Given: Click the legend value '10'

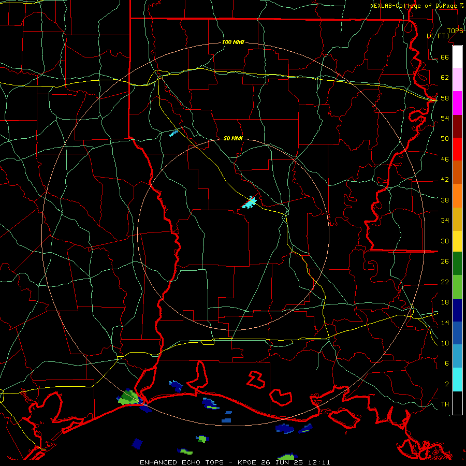Looking at the screenshot, I should 445,343.
